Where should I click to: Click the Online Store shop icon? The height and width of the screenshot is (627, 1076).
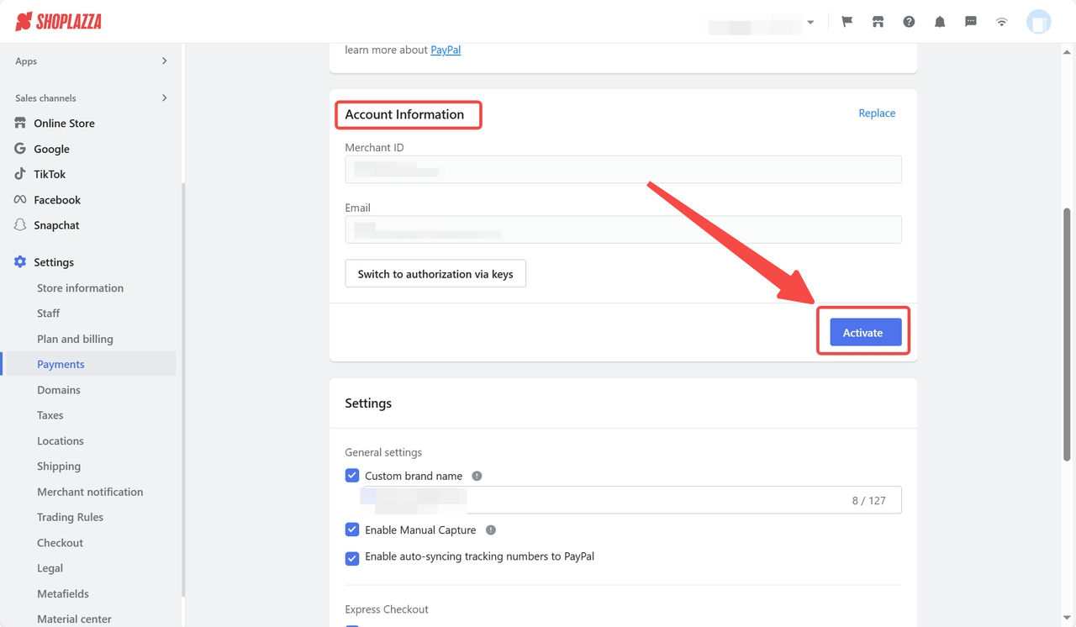[20, 123]
